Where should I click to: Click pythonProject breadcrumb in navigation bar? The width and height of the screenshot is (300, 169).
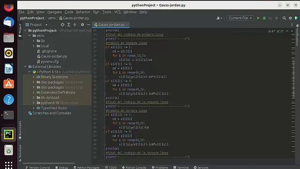pos(32,18)
